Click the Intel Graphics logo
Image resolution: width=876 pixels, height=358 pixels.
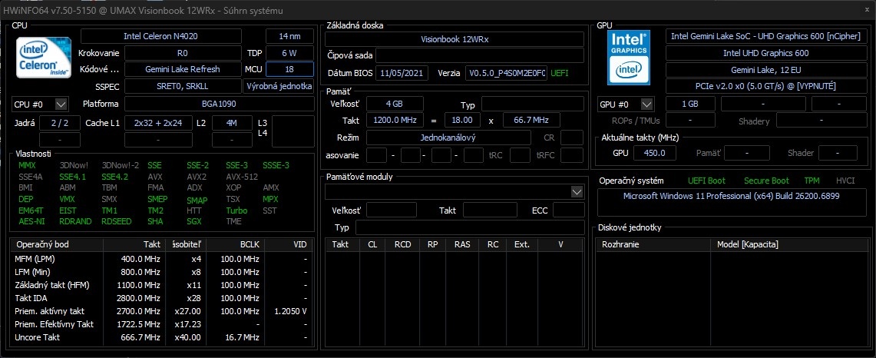(x=629, y=57)
